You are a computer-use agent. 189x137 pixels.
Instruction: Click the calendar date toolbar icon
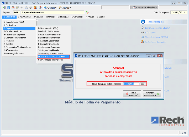(13, 8)
